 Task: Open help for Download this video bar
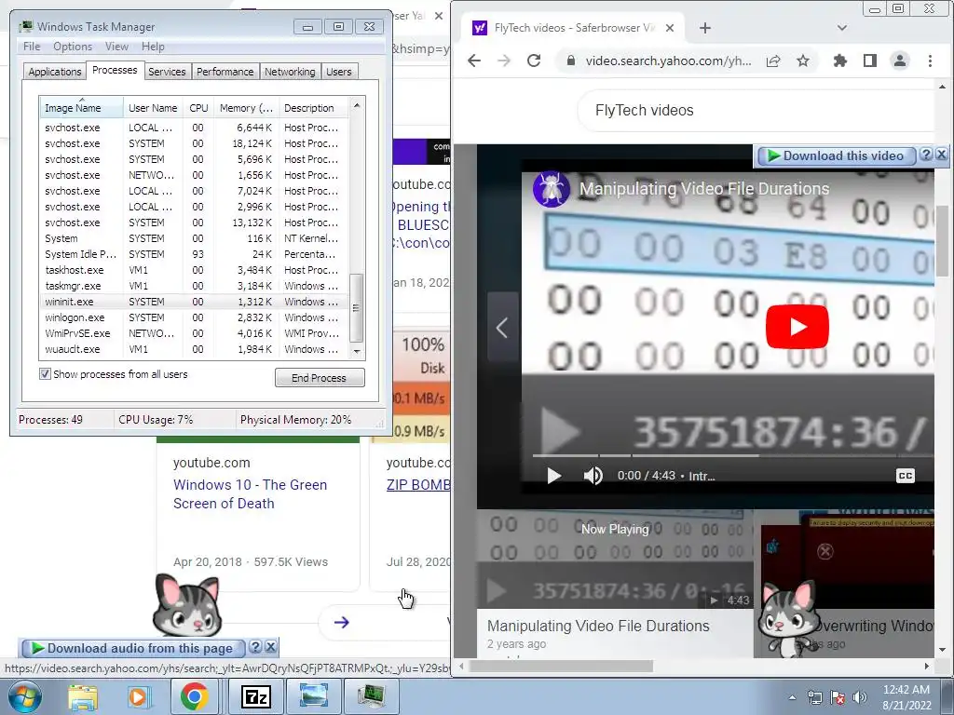coord(926,155)
